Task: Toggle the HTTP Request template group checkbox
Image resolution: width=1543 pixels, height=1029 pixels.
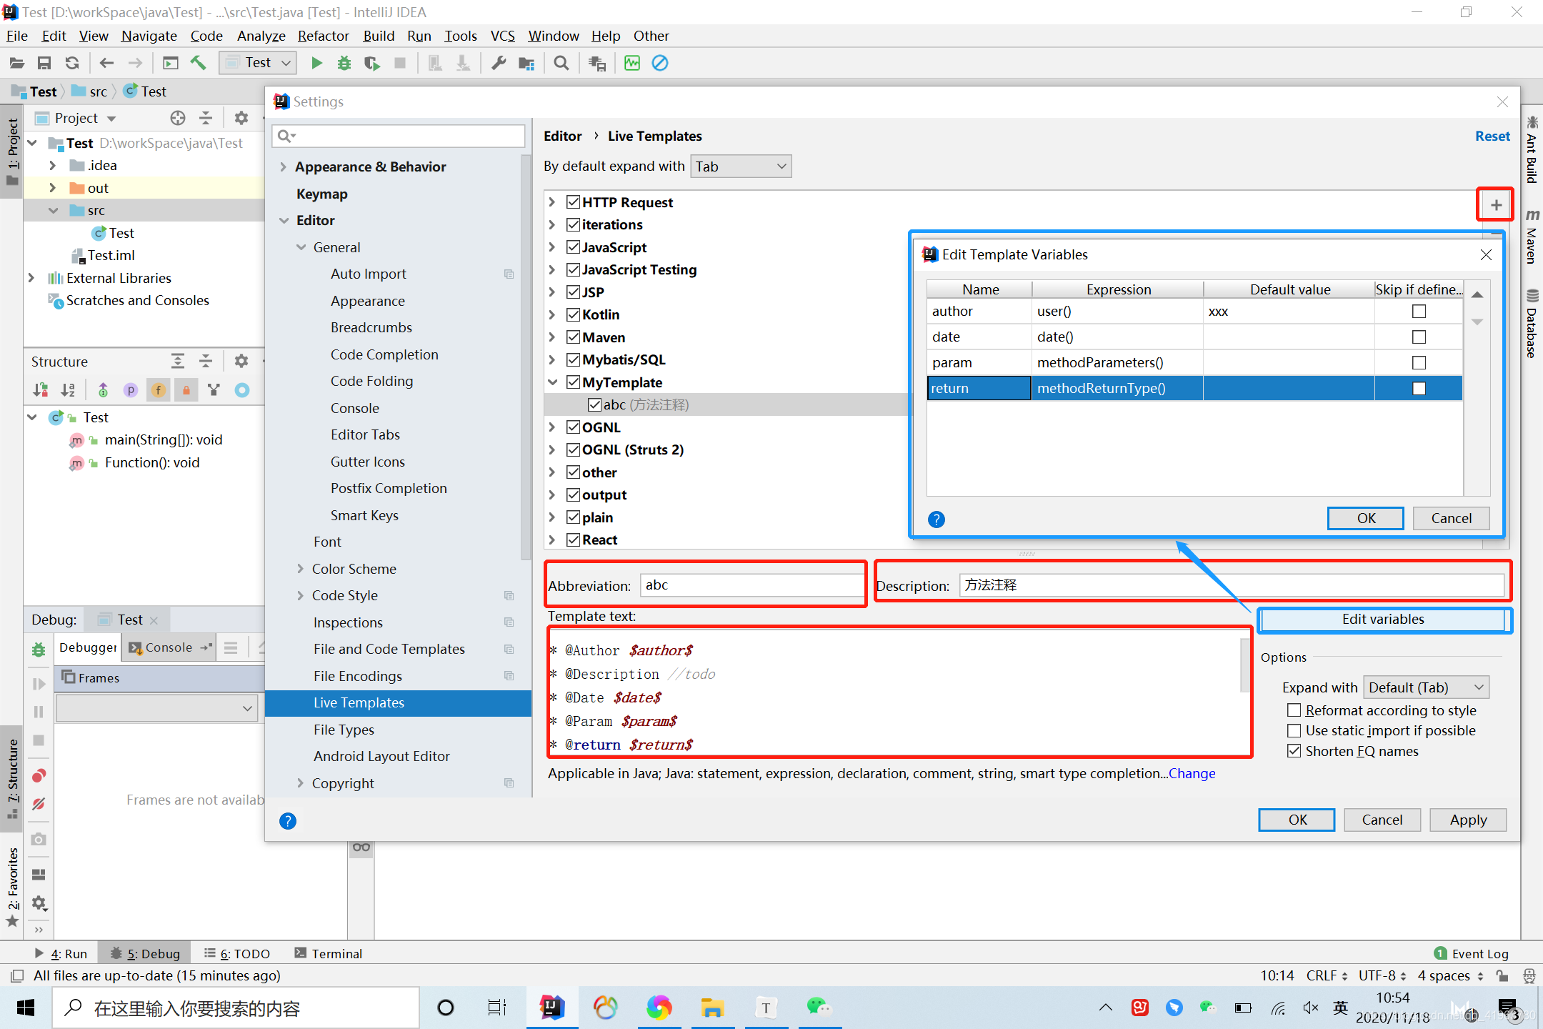Action: tap(573, 202)
